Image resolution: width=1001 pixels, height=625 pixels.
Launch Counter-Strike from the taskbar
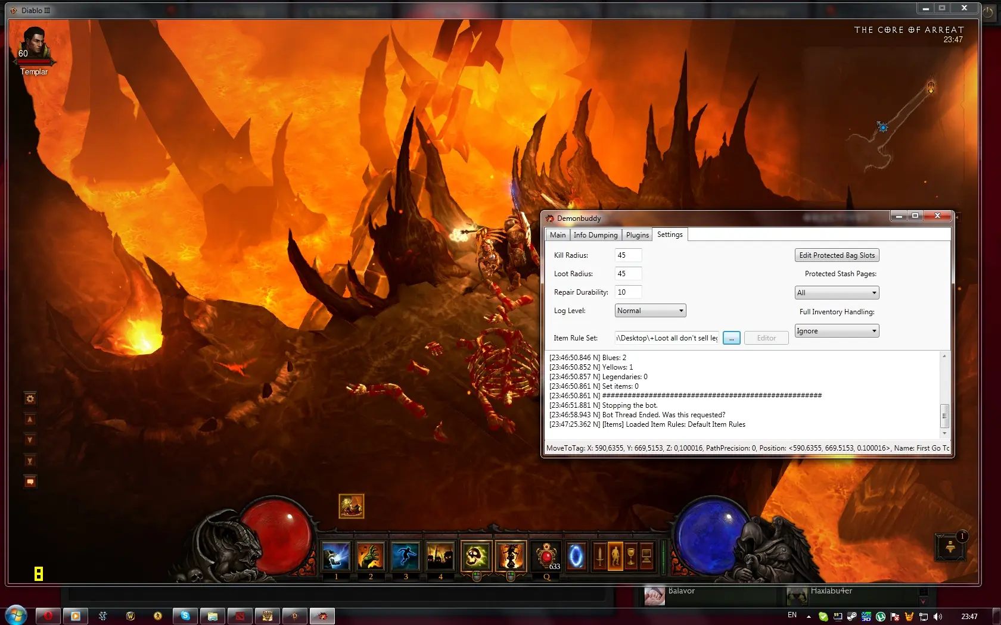(158, 616)
